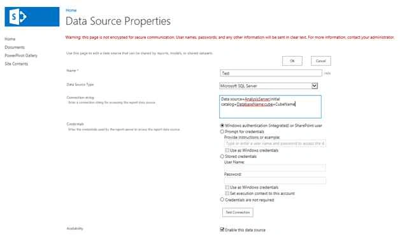Click the OK button

tap(292, 61)
